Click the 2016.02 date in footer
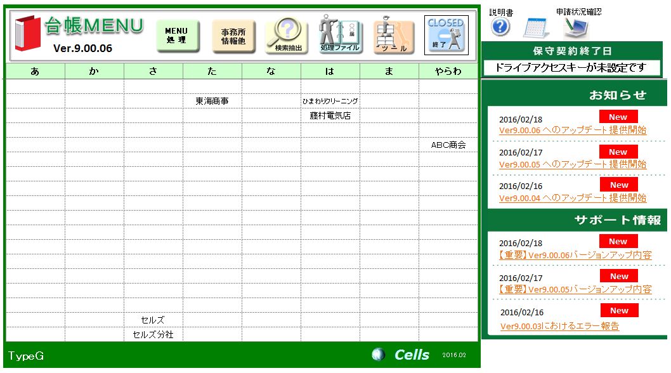The image size is (671, 373). coord(454,355)
